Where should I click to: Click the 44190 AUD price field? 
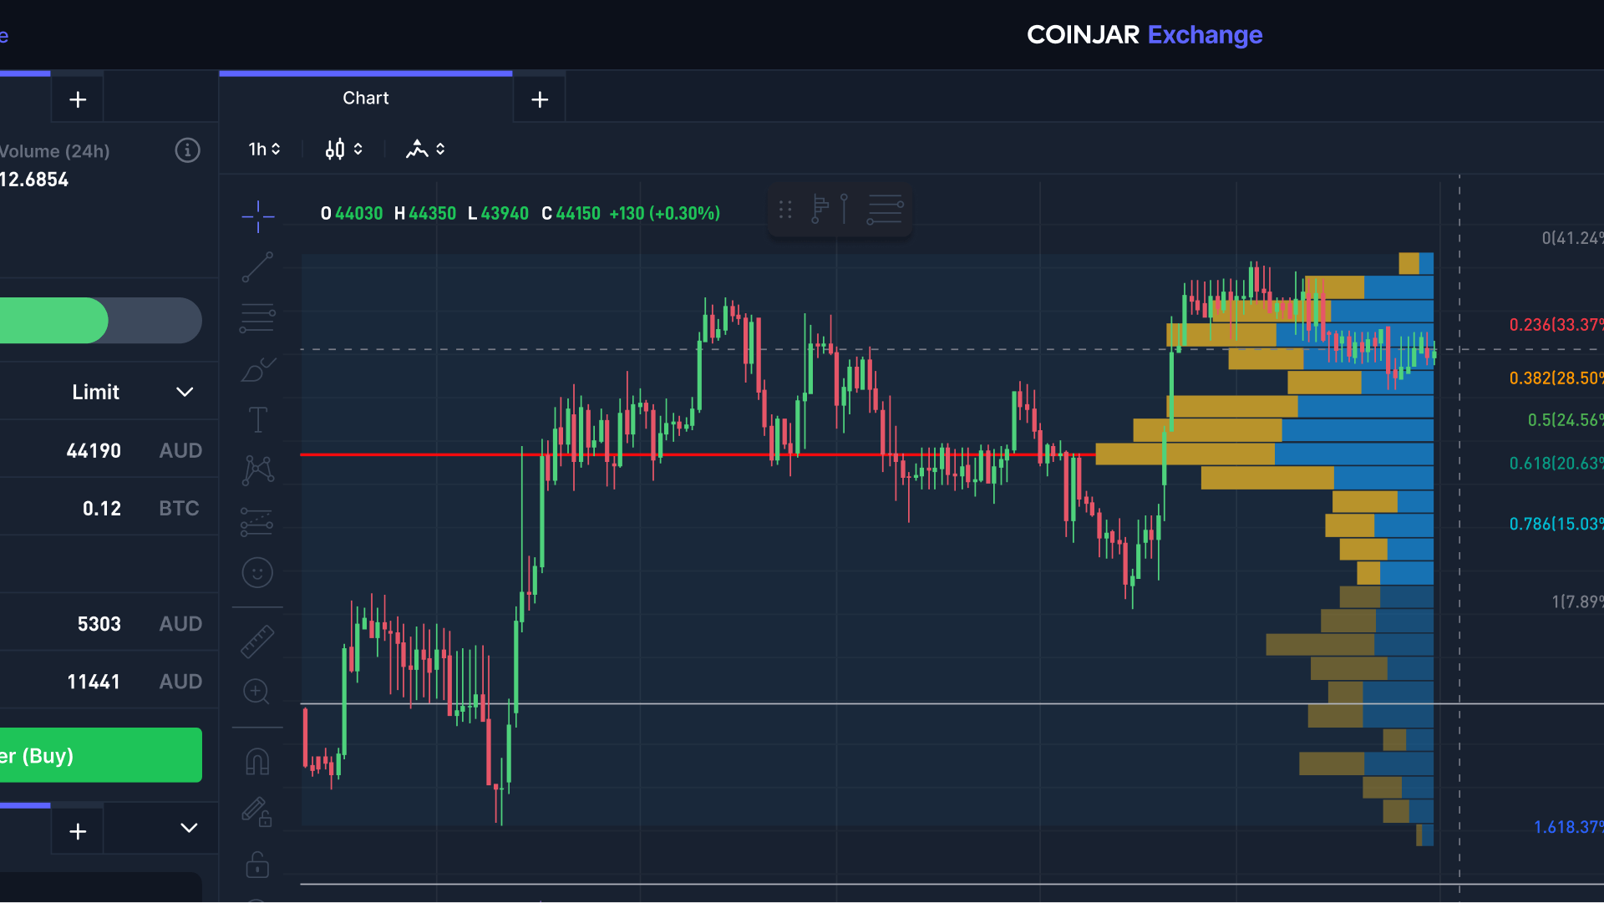click(109, 449)
